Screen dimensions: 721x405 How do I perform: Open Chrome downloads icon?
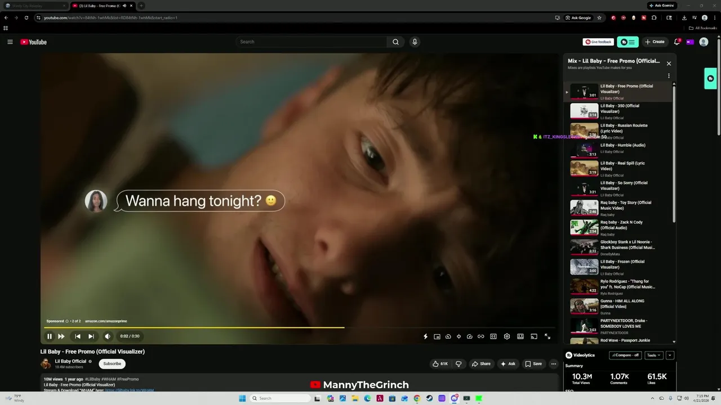pos(684,17)
